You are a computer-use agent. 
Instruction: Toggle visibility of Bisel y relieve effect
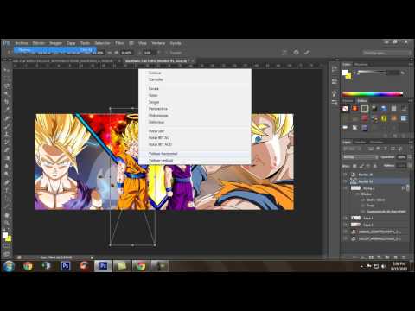coord(363,200)
